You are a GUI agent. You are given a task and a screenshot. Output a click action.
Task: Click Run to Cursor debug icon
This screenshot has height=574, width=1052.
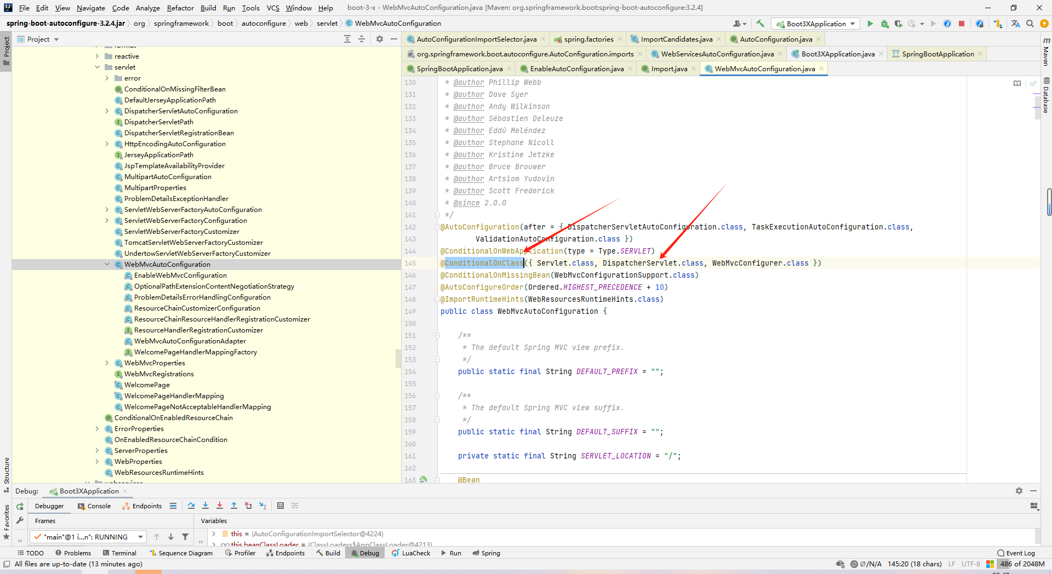[x=262, y=506]
